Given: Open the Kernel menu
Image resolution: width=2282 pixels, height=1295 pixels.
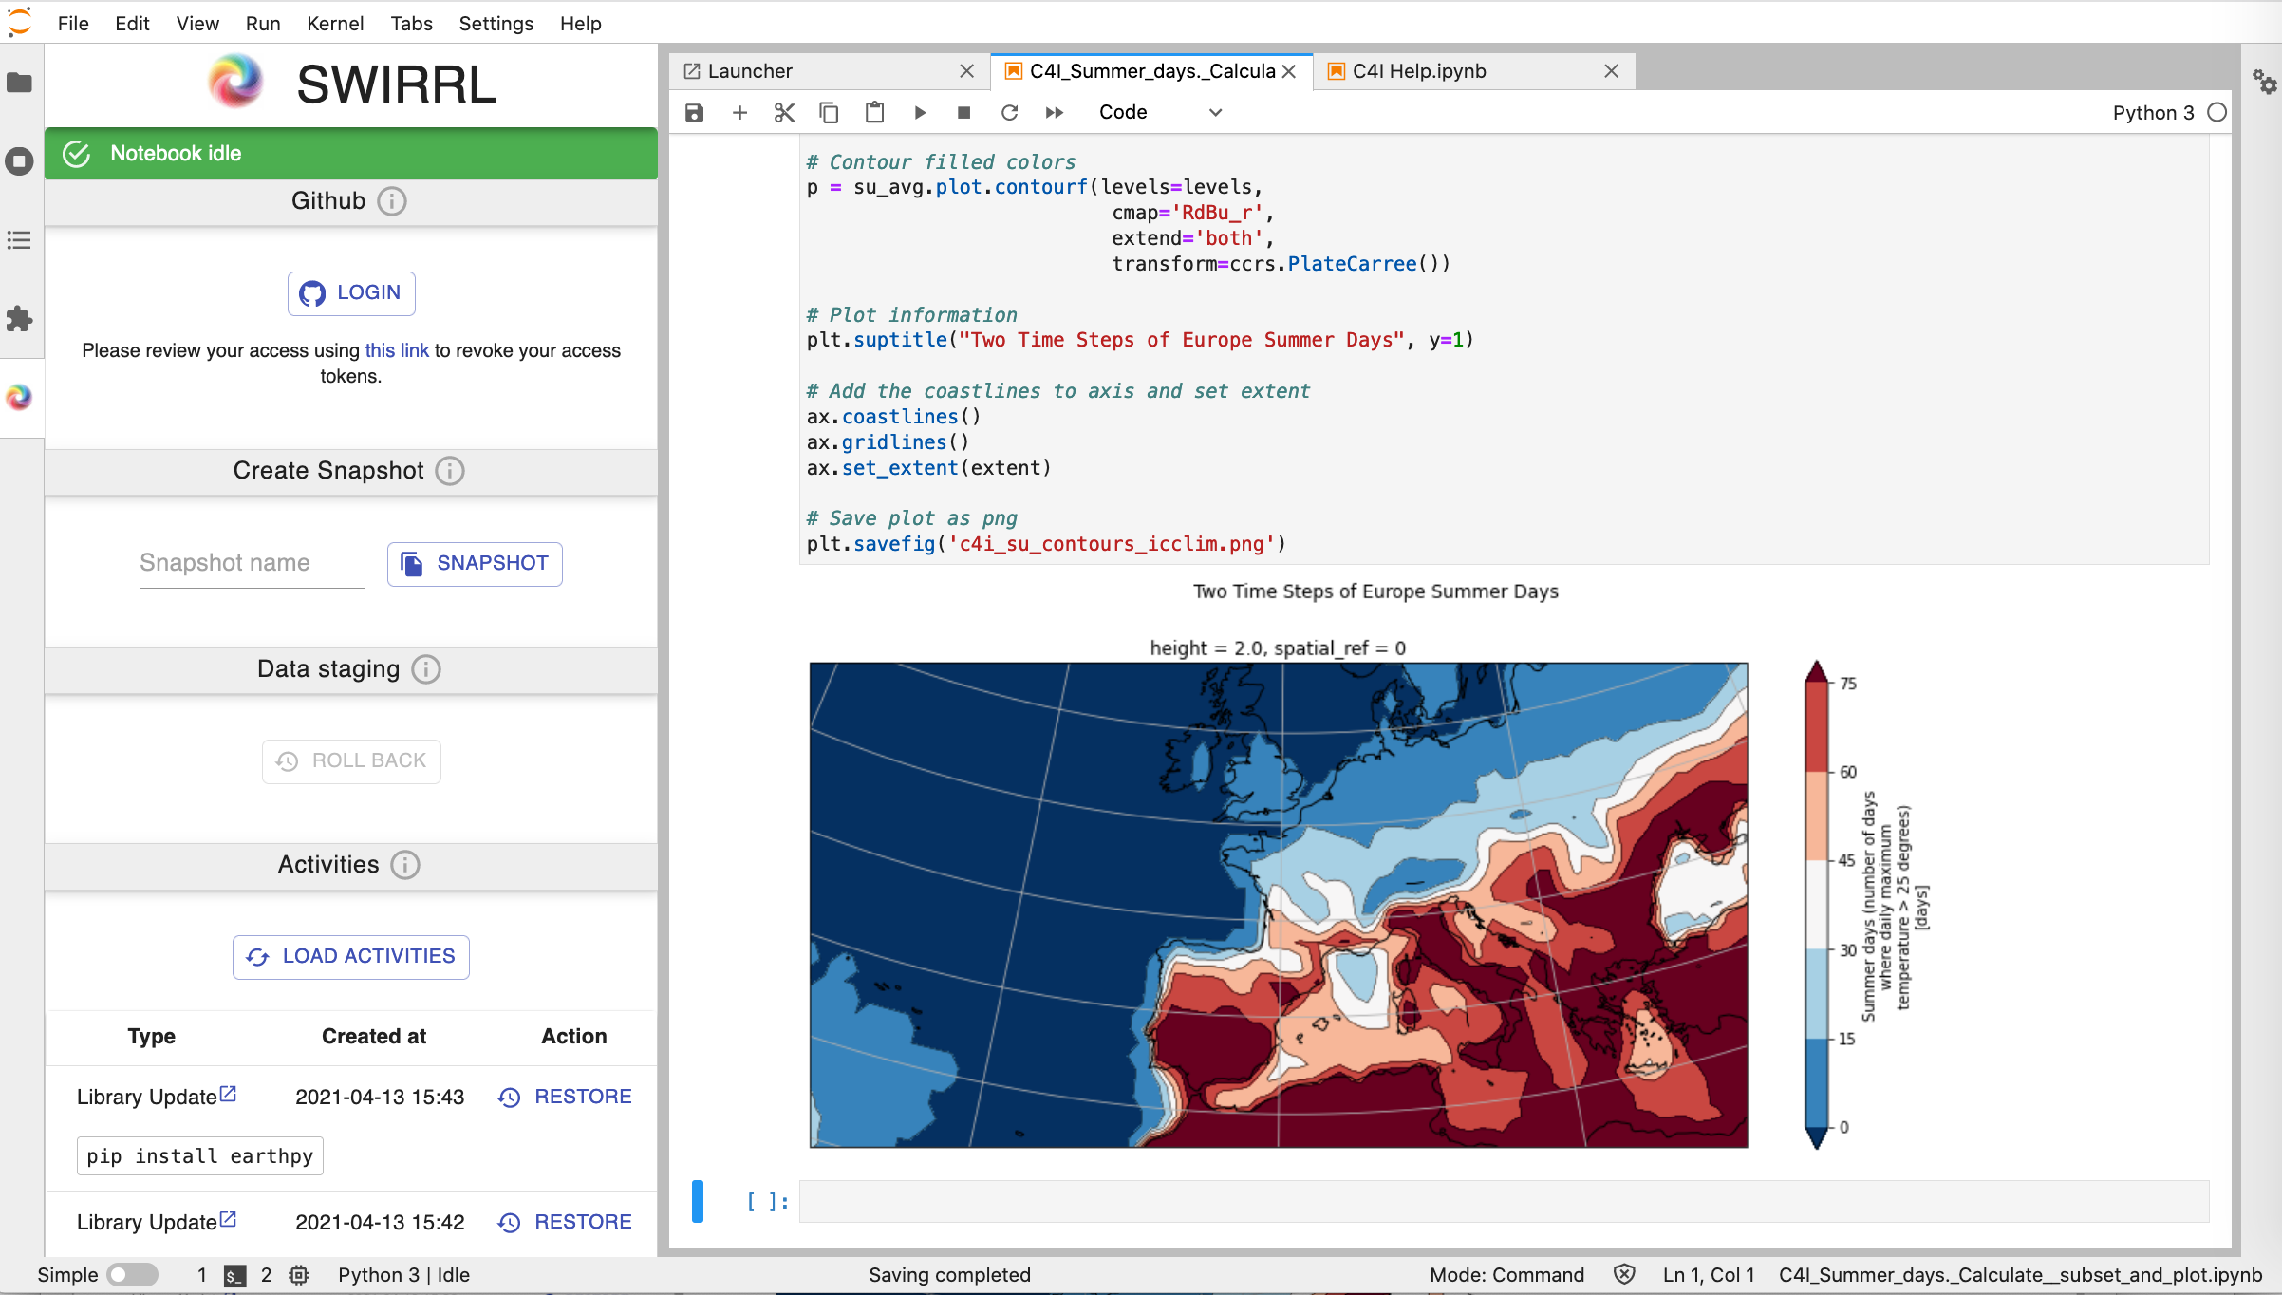Looking at the screenshot, I should point(334,23).
